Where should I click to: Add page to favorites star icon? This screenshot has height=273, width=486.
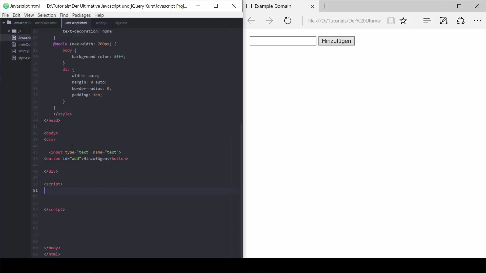(403, 21)
